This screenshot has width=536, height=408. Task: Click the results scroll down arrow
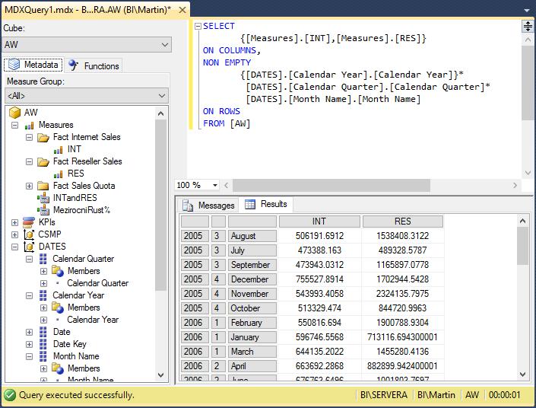coord(522,374)
